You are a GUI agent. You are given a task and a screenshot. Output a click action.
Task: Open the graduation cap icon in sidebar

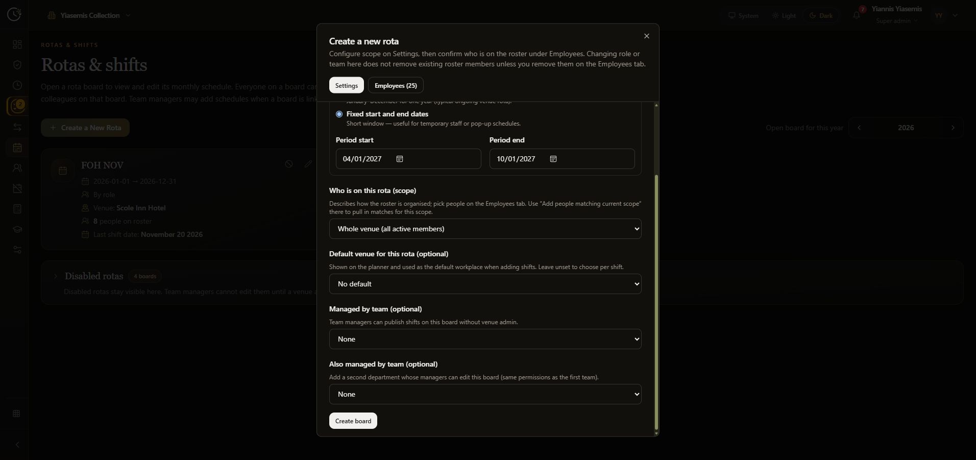click(17, 229)
